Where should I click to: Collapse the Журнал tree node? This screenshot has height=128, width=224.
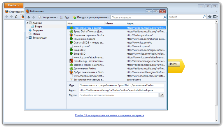[x=27, y=23]
